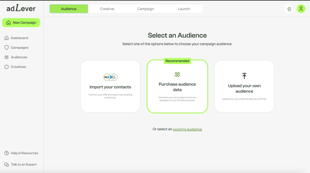This screenshot has width=310, height=173.
Task: Go to Campaigns in sidebar
Action: coord(16,48)
